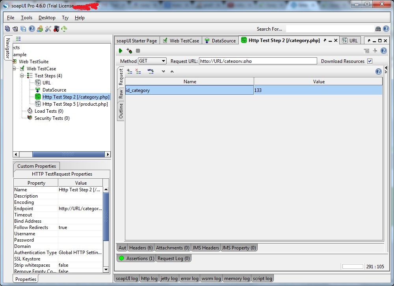
Task: Open the error log tab
Action: pos(190,279)
